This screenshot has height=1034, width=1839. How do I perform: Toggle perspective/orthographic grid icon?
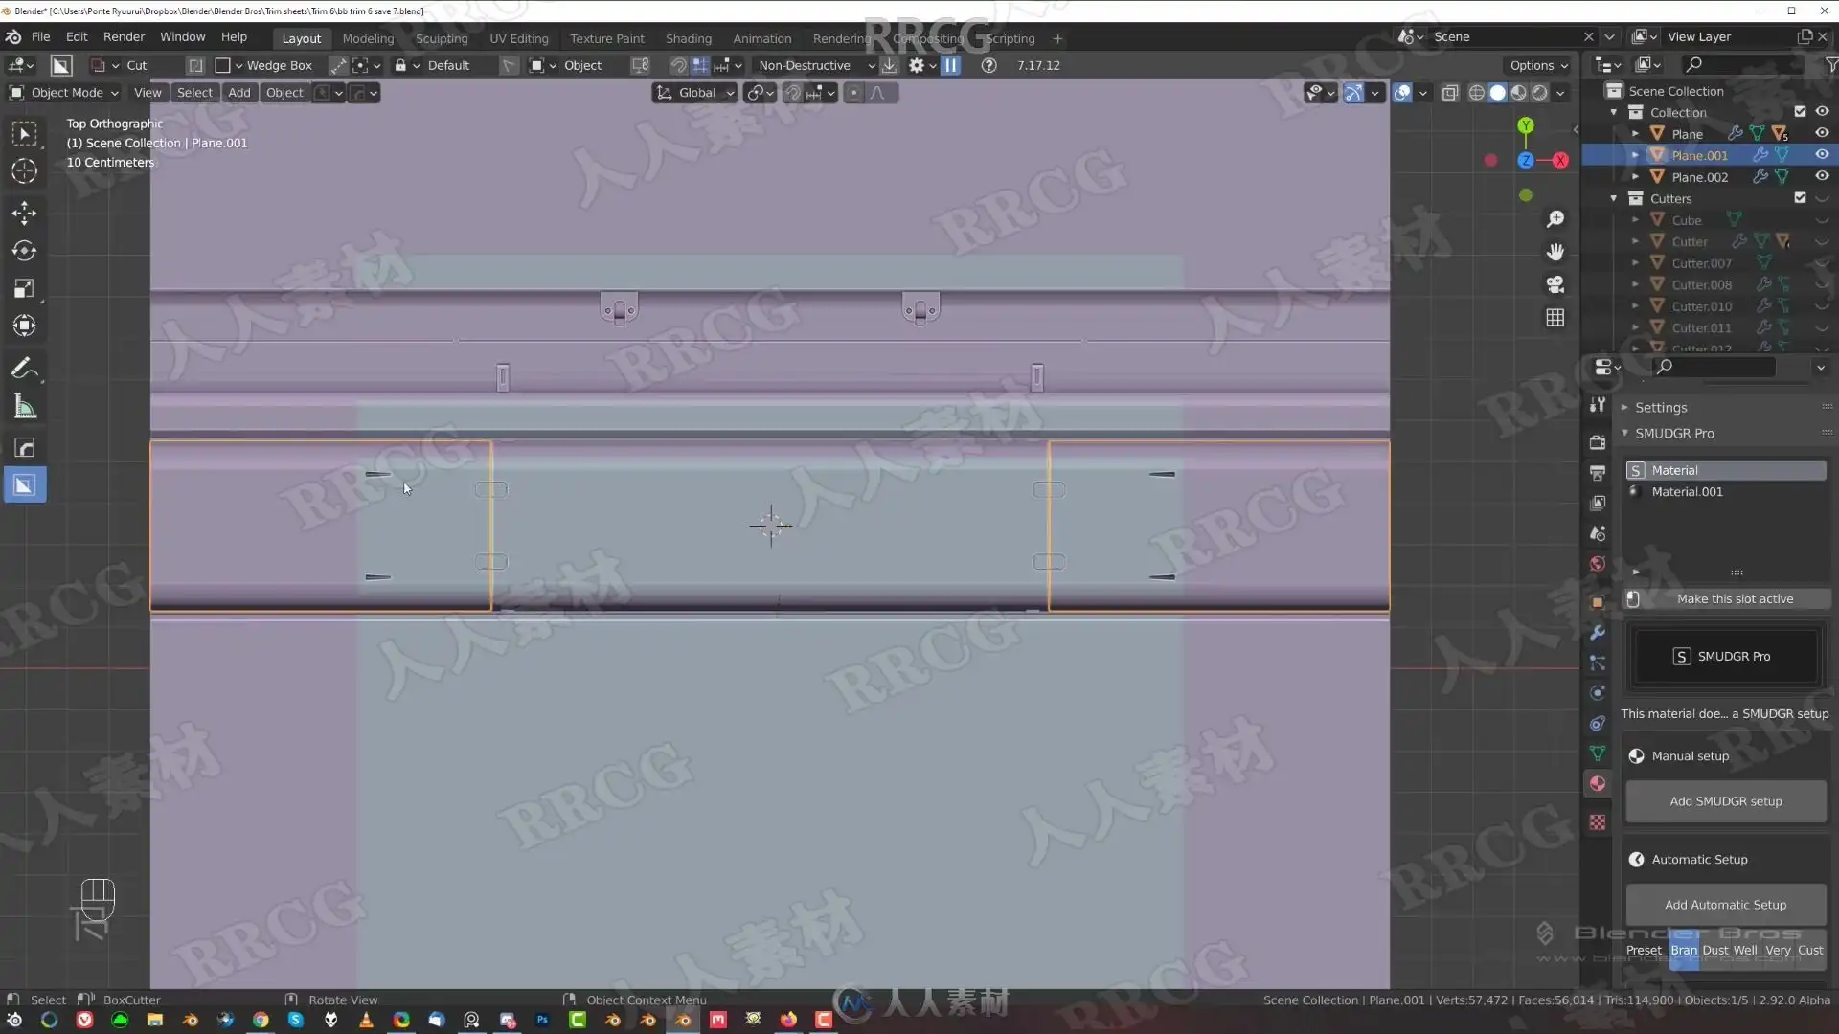click(1555, 318)
